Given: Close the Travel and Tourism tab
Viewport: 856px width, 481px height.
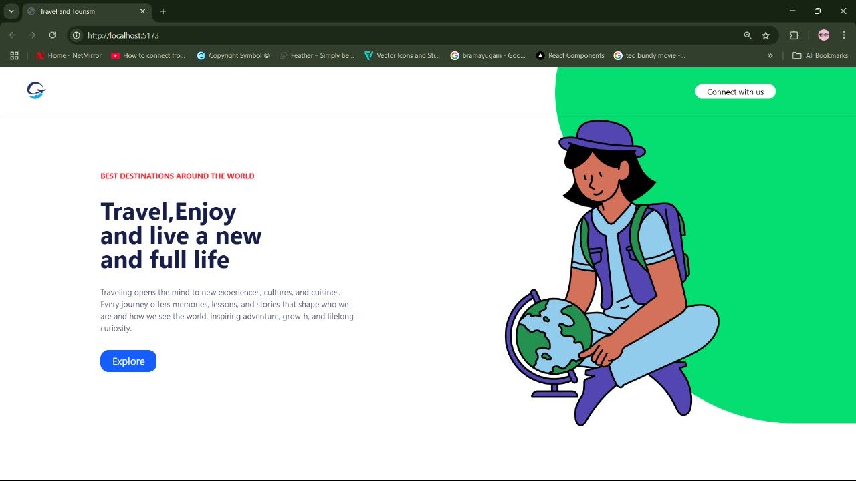Looking at the screenshot, I should [x=142, y=11].
